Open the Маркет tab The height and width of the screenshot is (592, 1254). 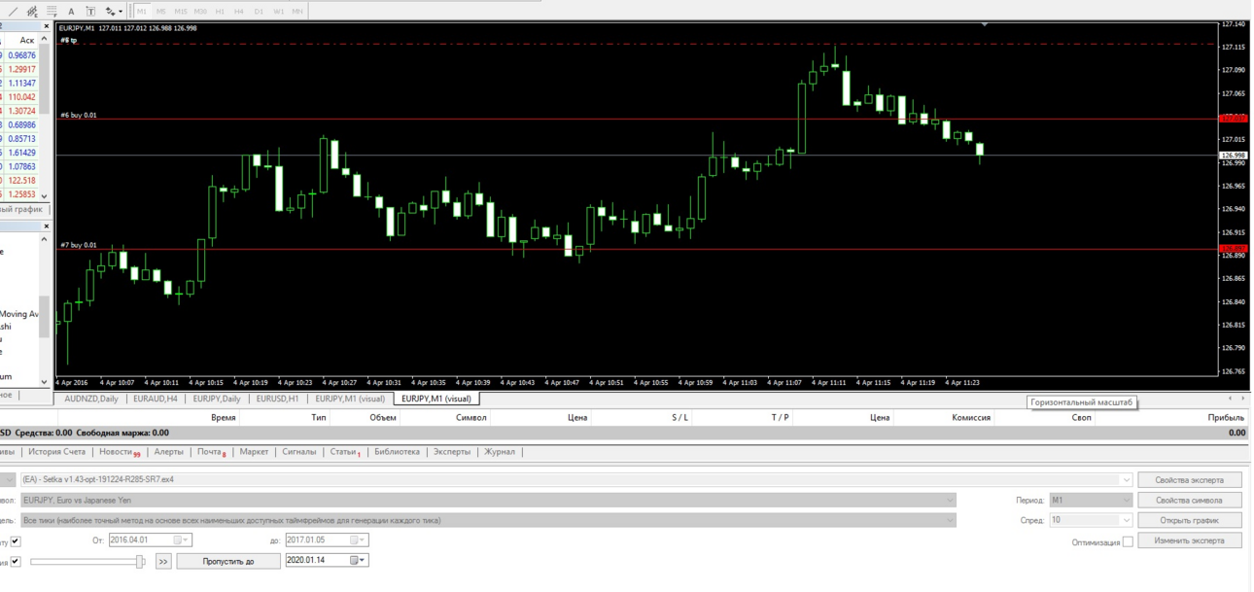(x=254, y=452)
